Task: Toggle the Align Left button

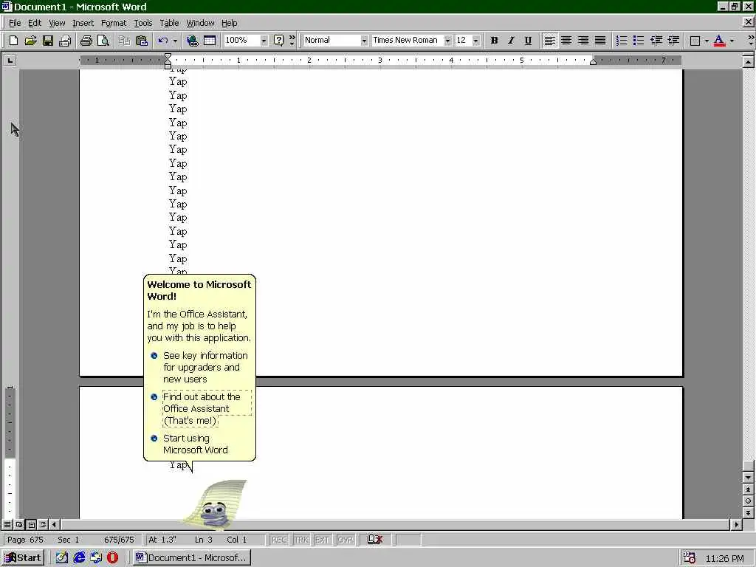Action: pyautogui.click(x=549, y=41)
